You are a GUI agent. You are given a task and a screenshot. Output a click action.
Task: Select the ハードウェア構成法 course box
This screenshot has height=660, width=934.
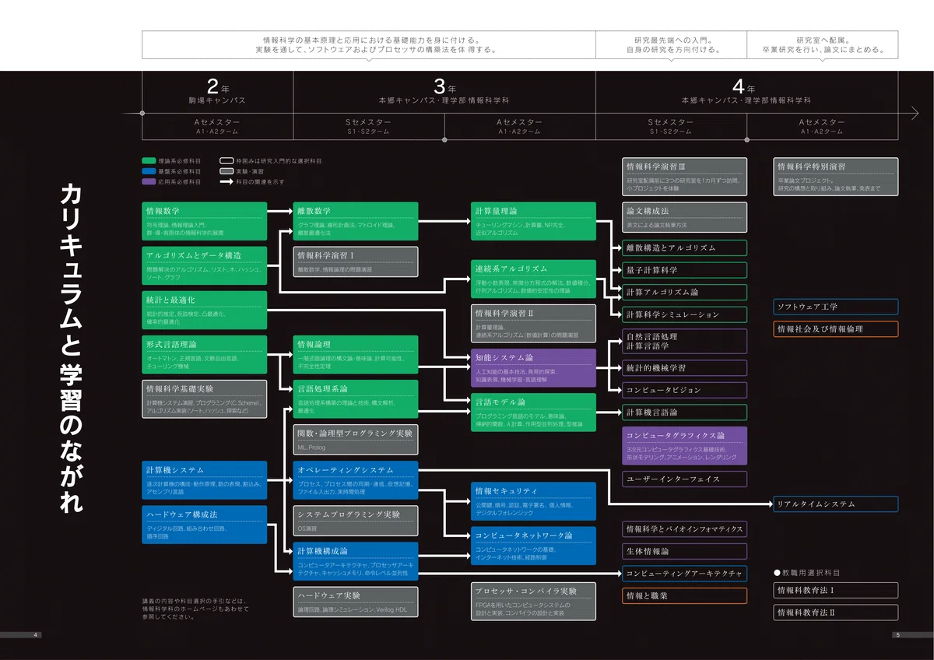point(205,525)
